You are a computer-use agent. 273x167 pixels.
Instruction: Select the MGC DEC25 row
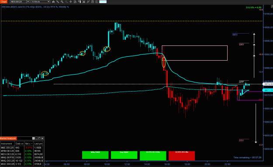[22, 164]
